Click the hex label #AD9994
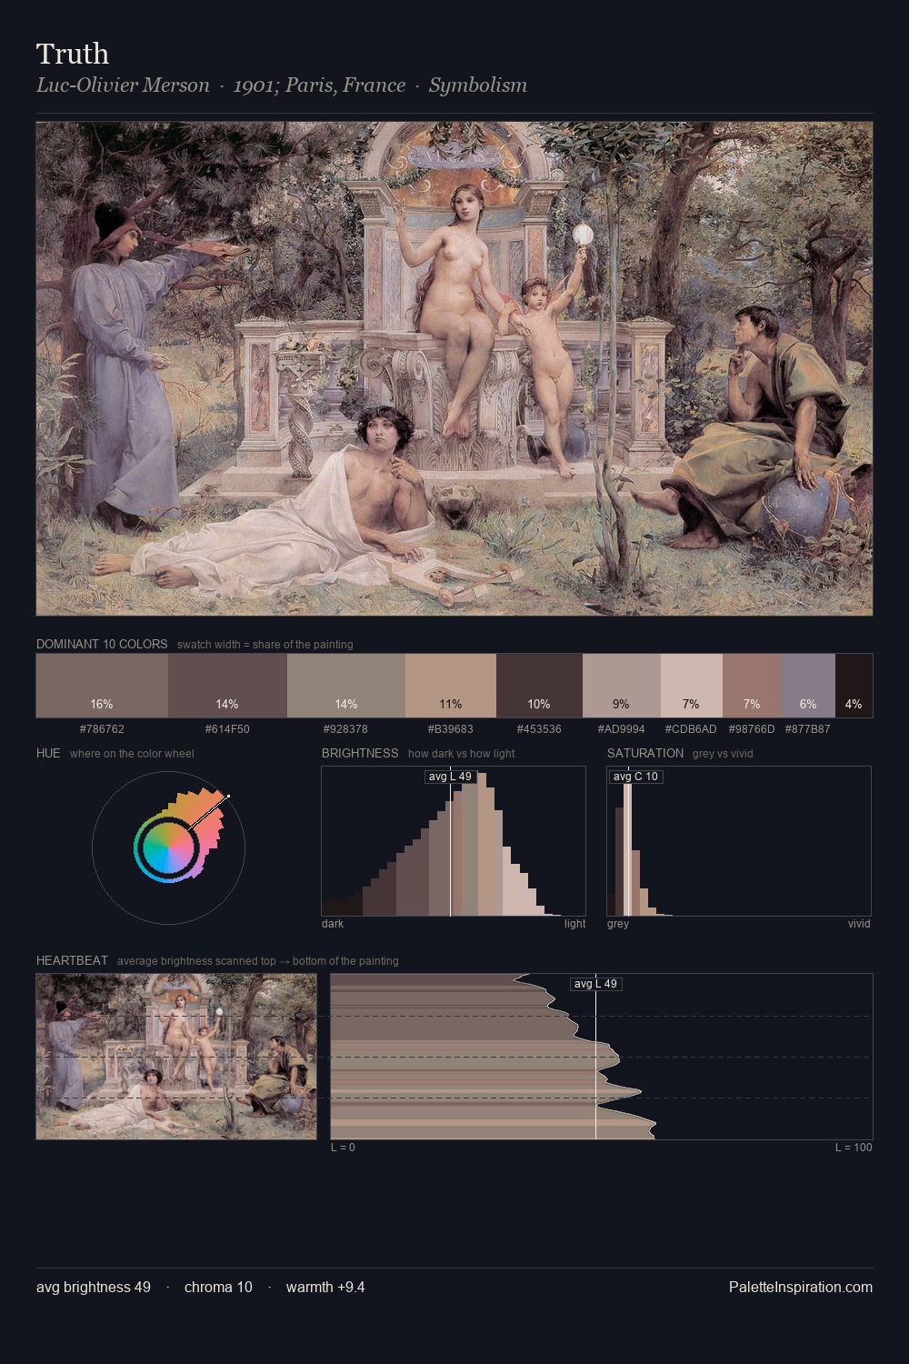909x1364 pixels. click(x=622, y=728)
